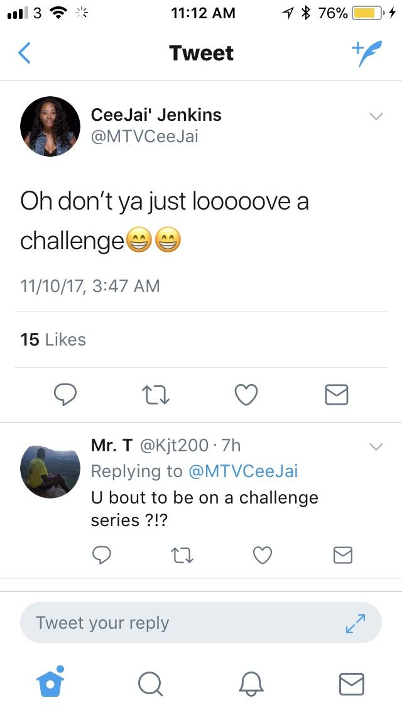Image resolution: width=402 pixels, height=715 pixels.
Task: Share main tweet via direct message icon
Action: 337,395
